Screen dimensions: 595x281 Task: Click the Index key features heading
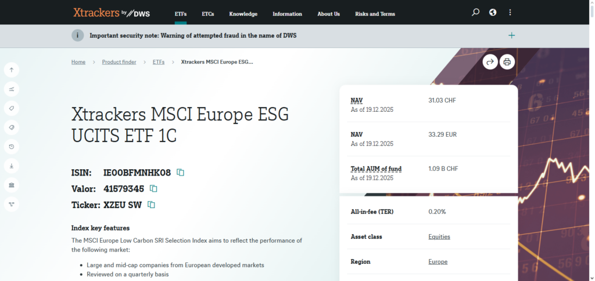(101, 228)
